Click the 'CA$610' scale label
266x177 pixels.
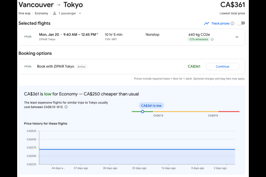click(x=158, y=116)
